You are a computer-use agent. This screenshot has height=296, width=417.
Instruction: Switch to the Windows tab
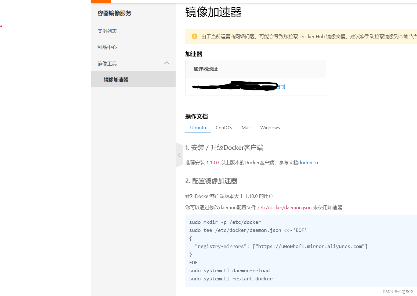270,128
